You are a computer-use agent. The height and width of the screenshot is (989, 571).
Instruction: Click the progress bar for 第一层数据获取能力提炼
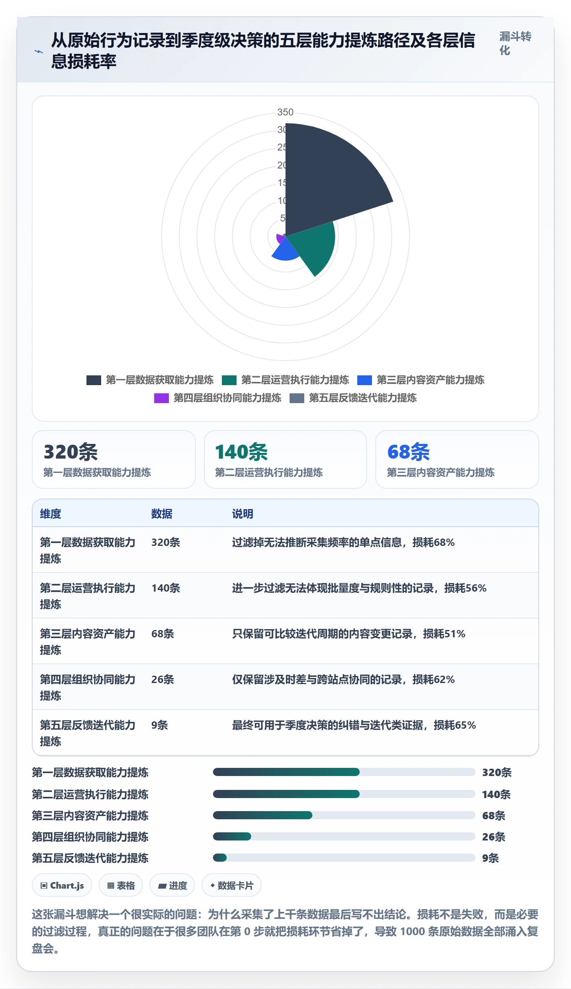click(344, 772)
